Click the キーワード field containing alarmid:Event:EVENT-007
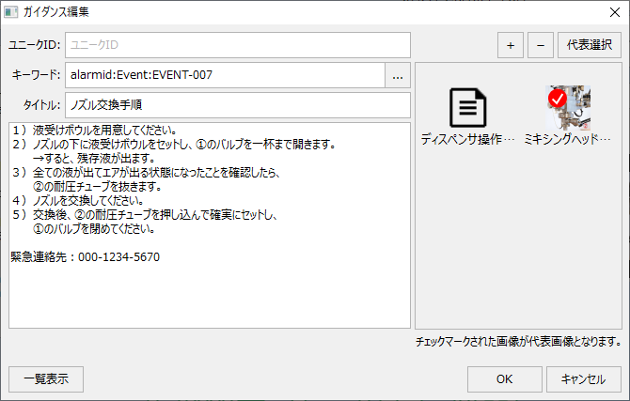 224,75
